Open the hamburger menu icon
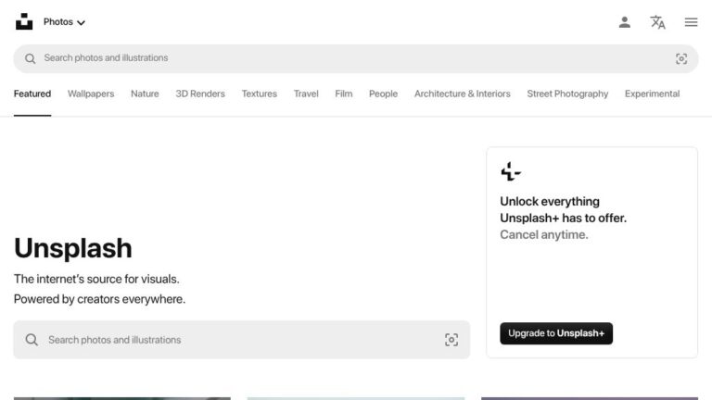 pyautogui.click(x=691, y=22)
